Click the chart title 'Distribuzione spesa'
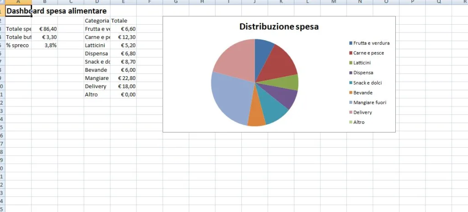The image size is (468, 212). 279,27
